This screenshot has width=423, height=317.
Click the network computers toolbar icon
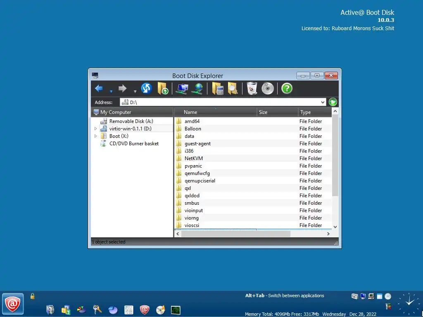click(x=182, y=89)
